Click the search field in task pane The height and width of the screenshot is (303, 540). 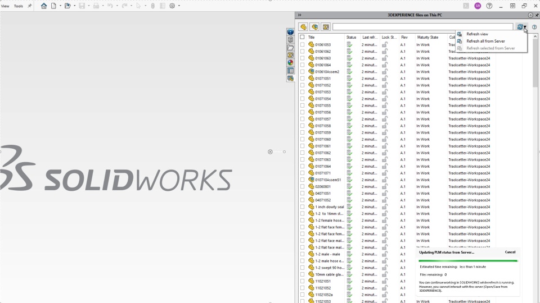[x=422, y=27]
